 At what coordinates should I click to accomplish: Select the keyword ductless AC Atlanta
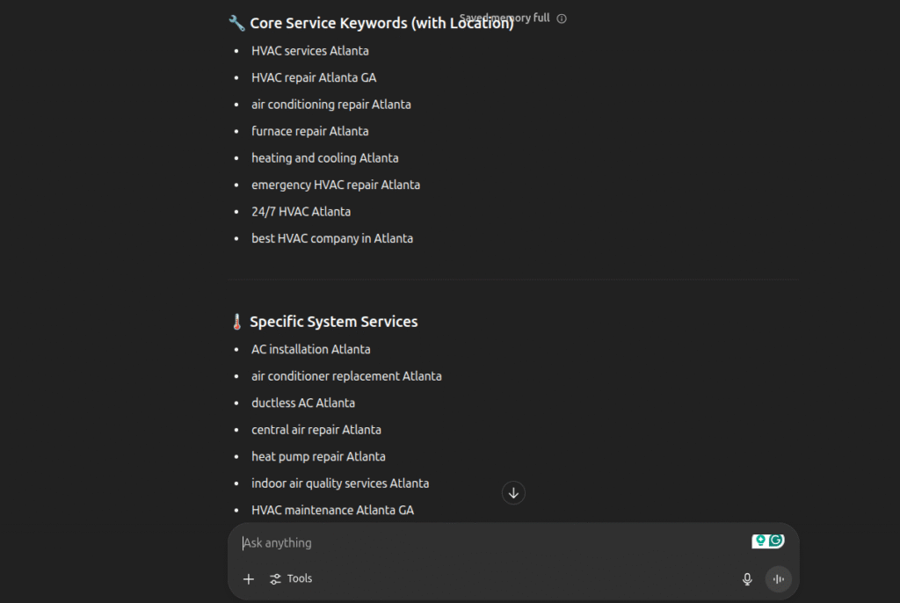[x=303, y=403]
